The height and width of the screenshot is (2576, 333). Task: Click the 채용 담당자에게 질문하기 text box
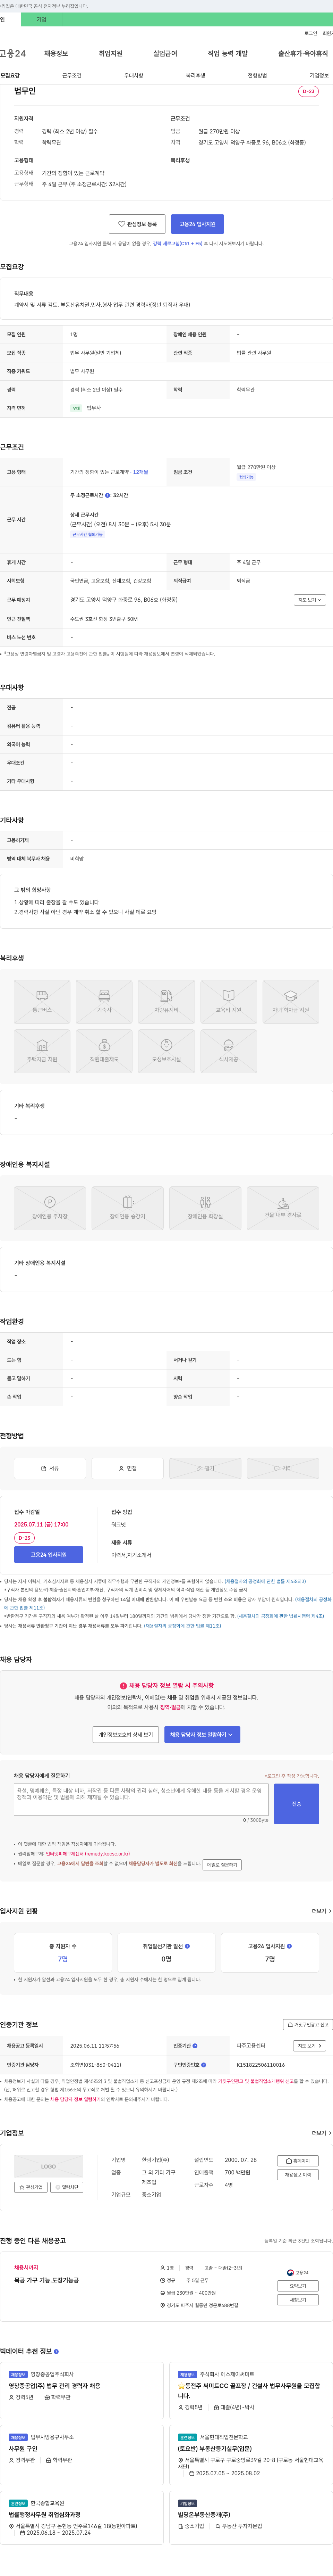(x=140, y=1800)
